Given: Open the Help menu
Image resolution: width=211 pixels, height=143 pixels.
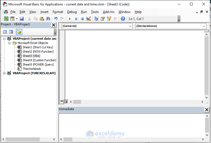Looking at the screenshot, I should click(x=138, y=12).
